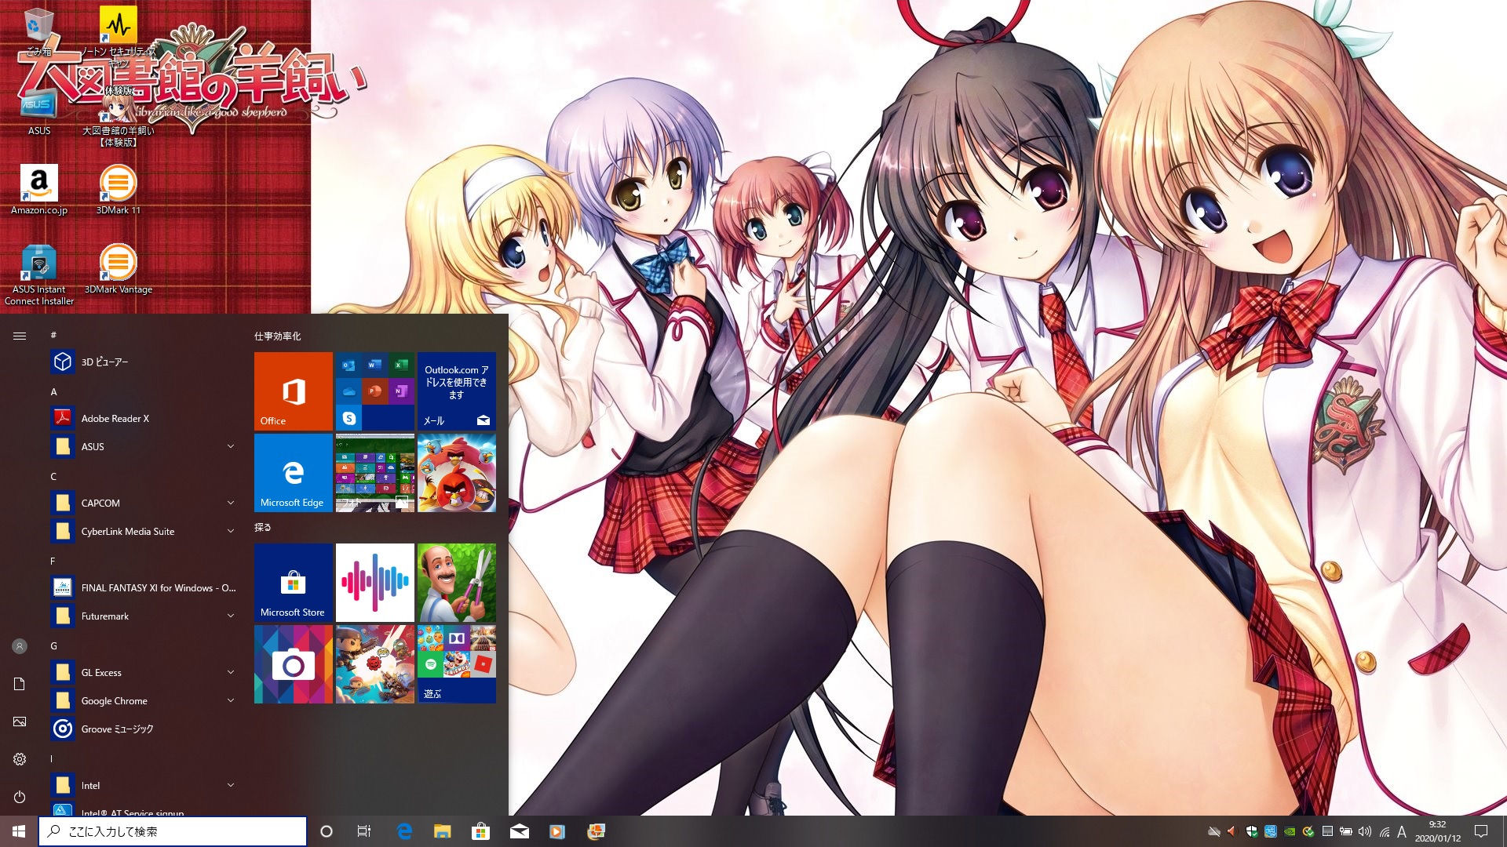Open File Explorer from the taskbar
This screenshot has width=1507, height=847.
click(443, 831)
